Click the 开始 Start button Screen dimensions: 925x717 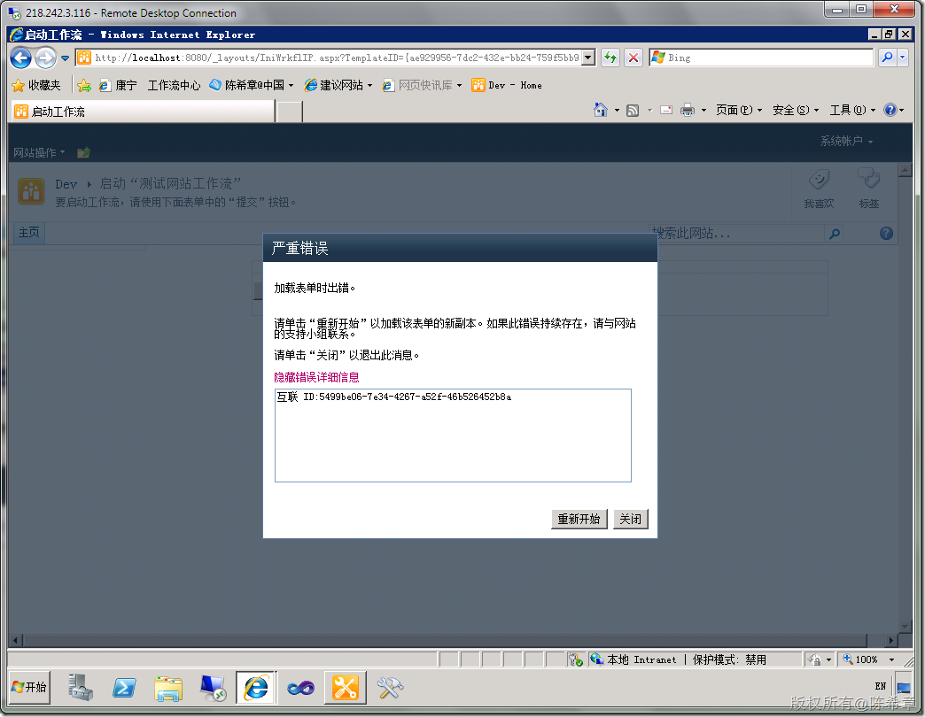29,687
